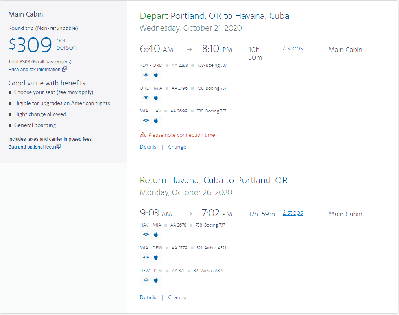Viewport: 399px width, 315px height.
Task: Click 'General boarding' benefit
Action: coord(35,125)
